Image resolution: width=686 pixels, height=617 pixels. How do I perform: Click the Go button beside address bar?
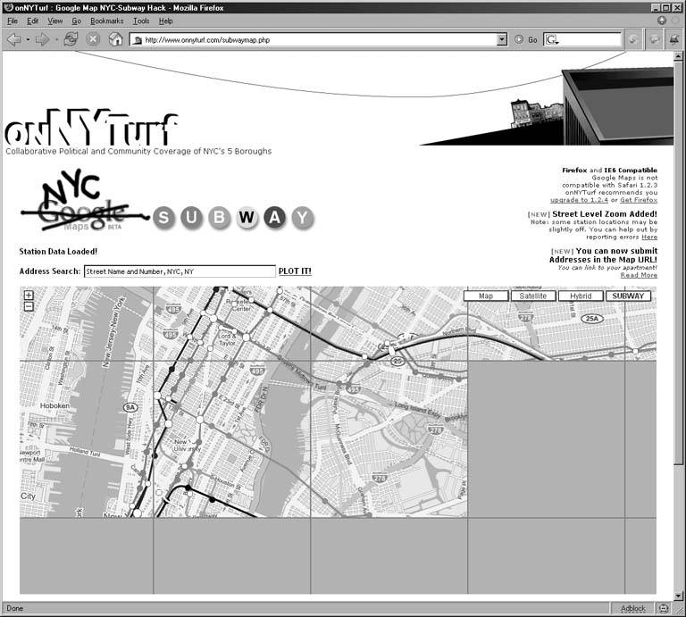[526, 40]
